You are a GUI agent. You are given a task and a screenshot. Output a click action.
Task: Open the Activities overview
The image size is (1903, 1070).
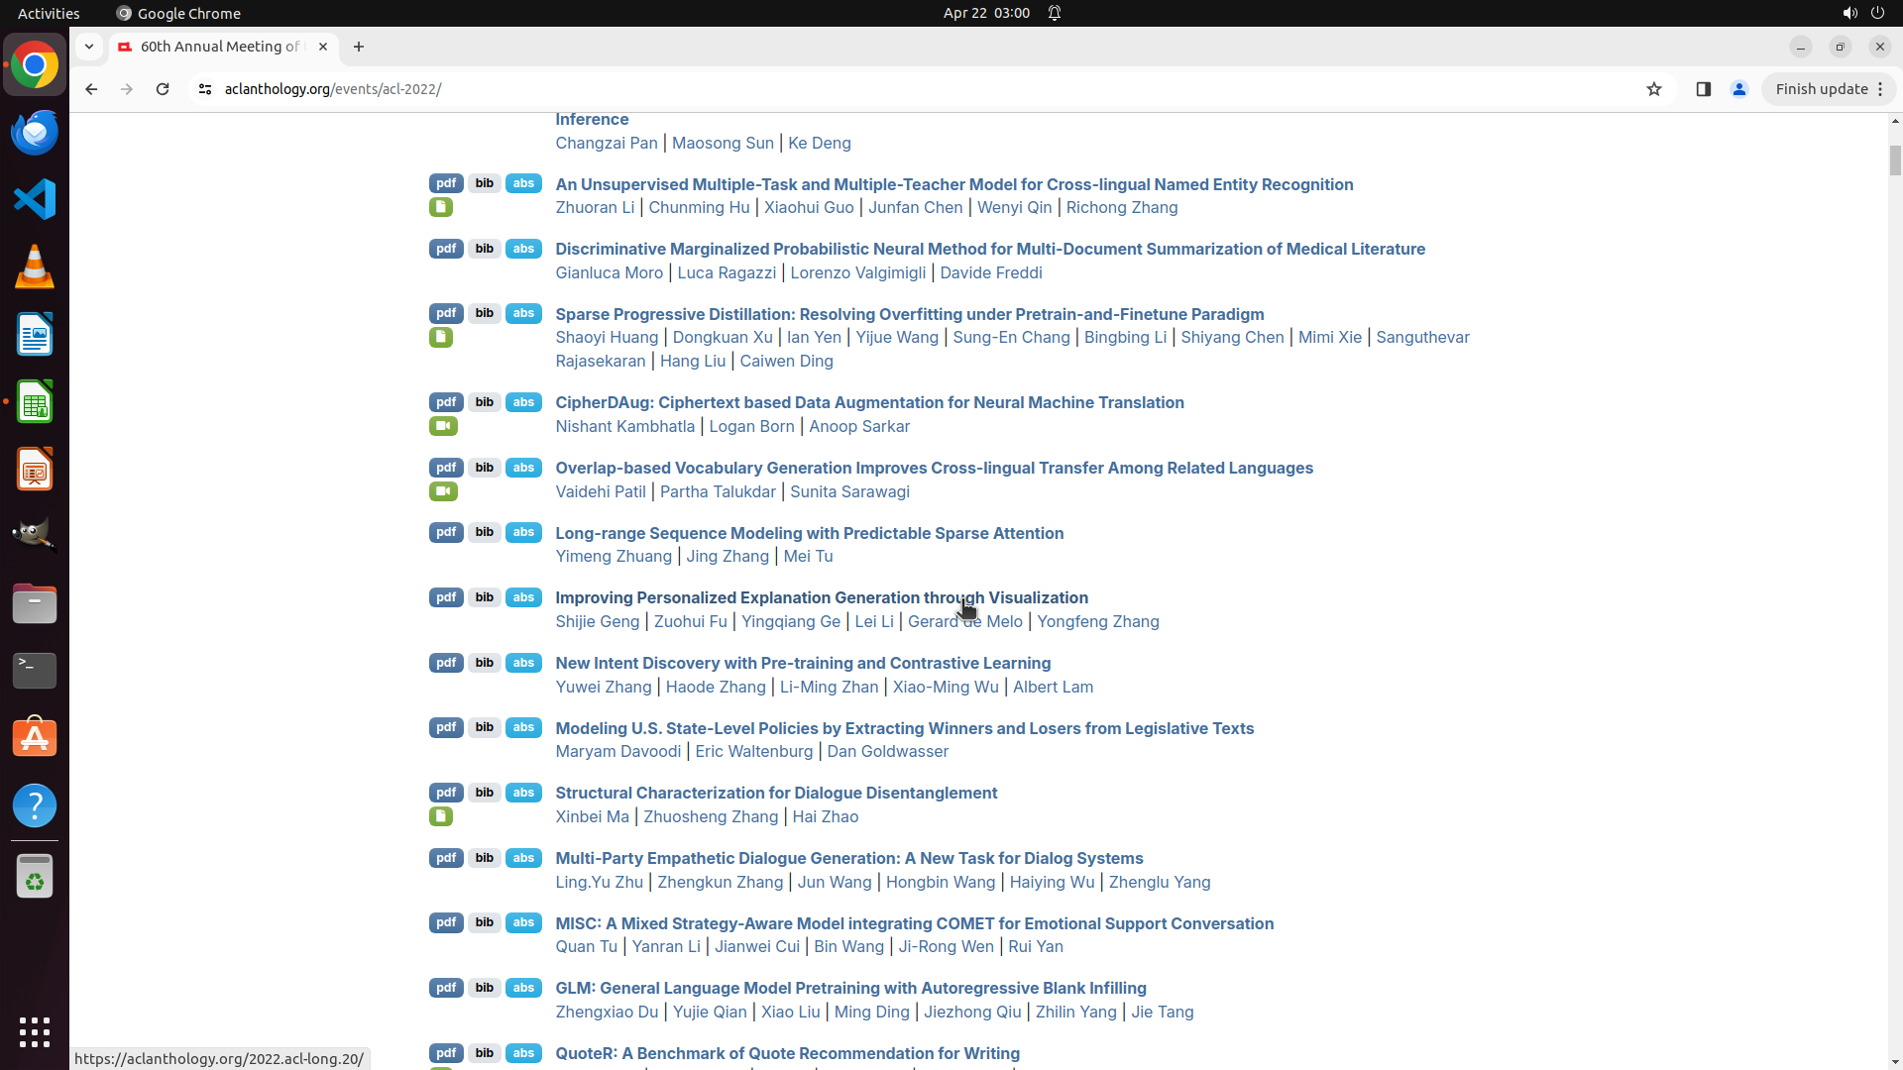(49, 13)
